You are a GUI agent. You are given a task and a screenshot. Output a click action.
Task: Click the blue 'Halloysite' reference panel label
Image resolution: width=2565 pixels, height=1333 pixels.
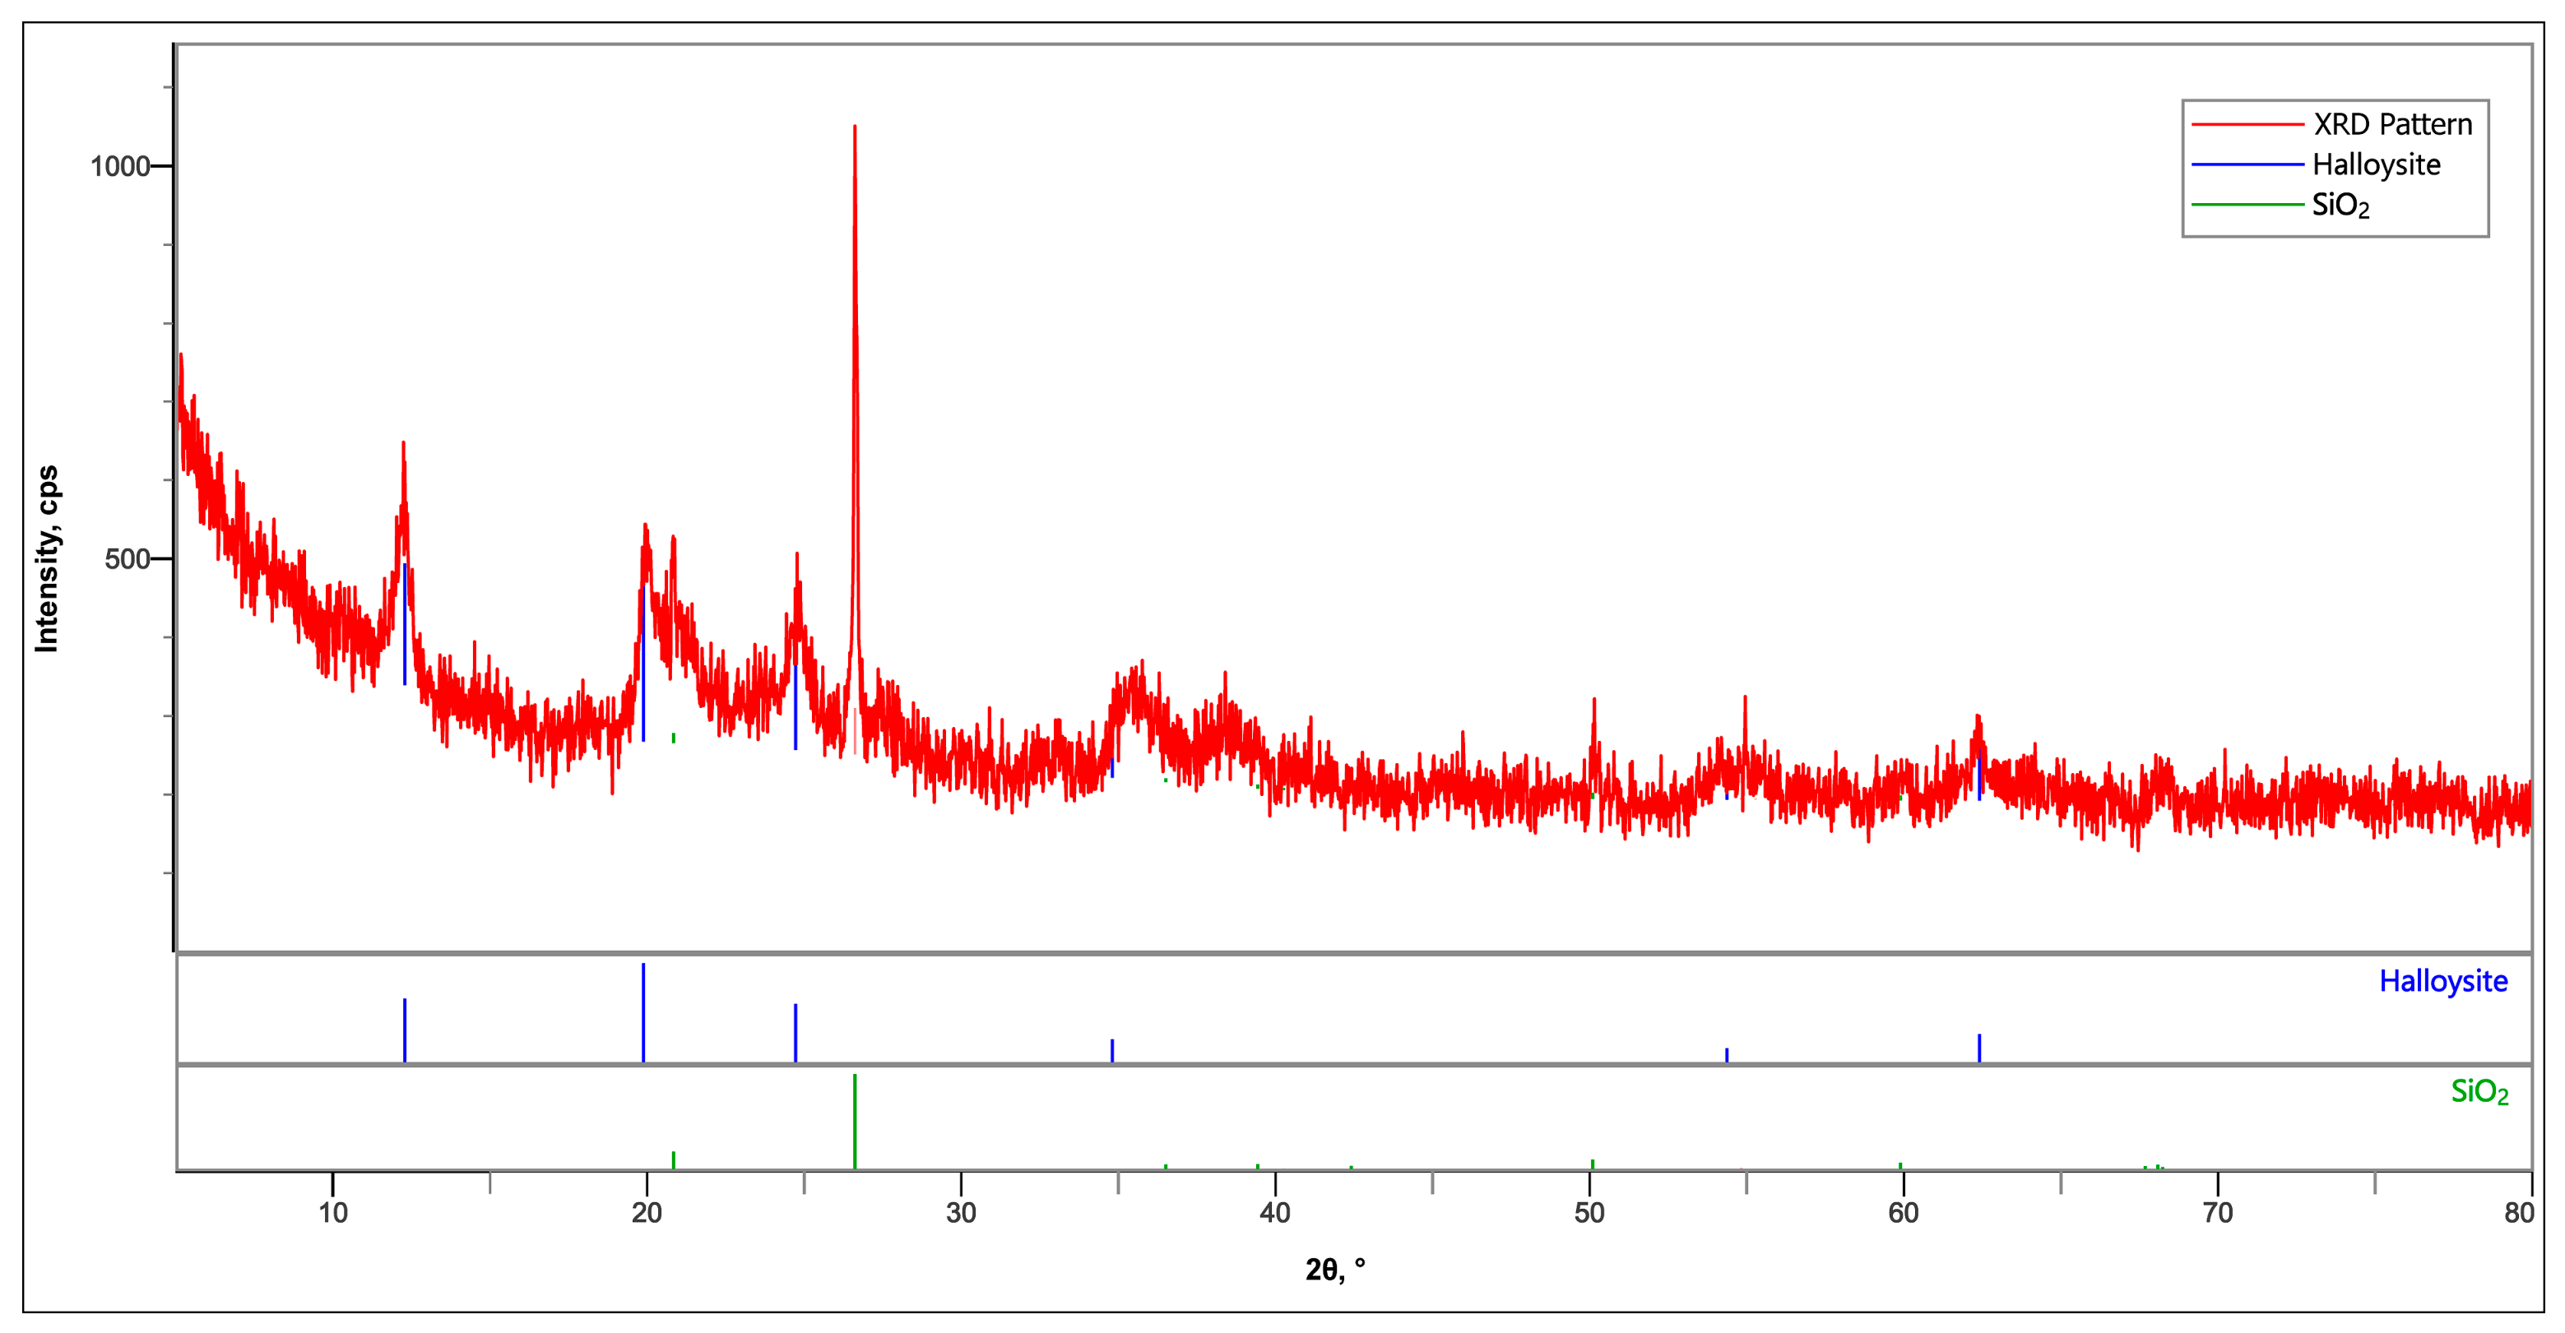[x=2442, y=982]
